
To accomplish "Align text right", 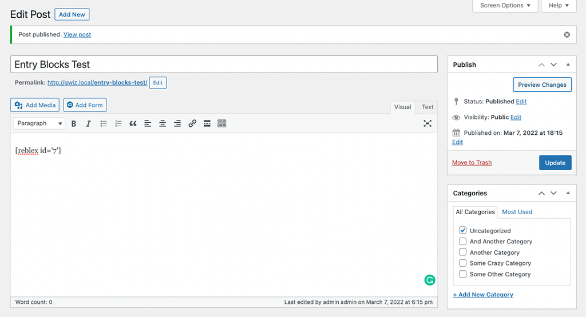I will click(x=177, y=123).
